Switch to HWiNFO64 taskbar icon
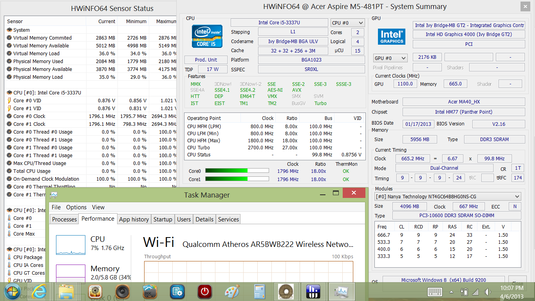Viewport: 535px width, 301px height. coord(313,292)
